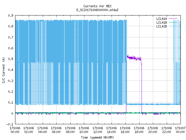This screenshot has height=140, width=186.
Task: Click the '171006 16:00' x-axis tick label
Action: (x=125, y=130)
